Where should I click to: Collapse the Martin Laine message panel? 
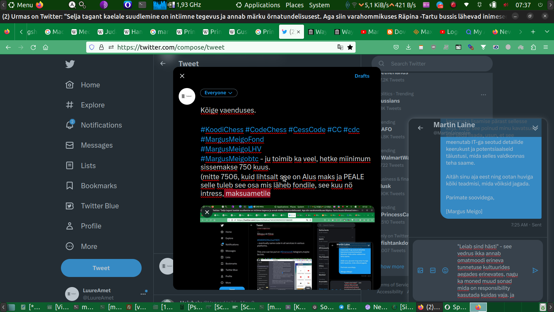tap(535, 128)
